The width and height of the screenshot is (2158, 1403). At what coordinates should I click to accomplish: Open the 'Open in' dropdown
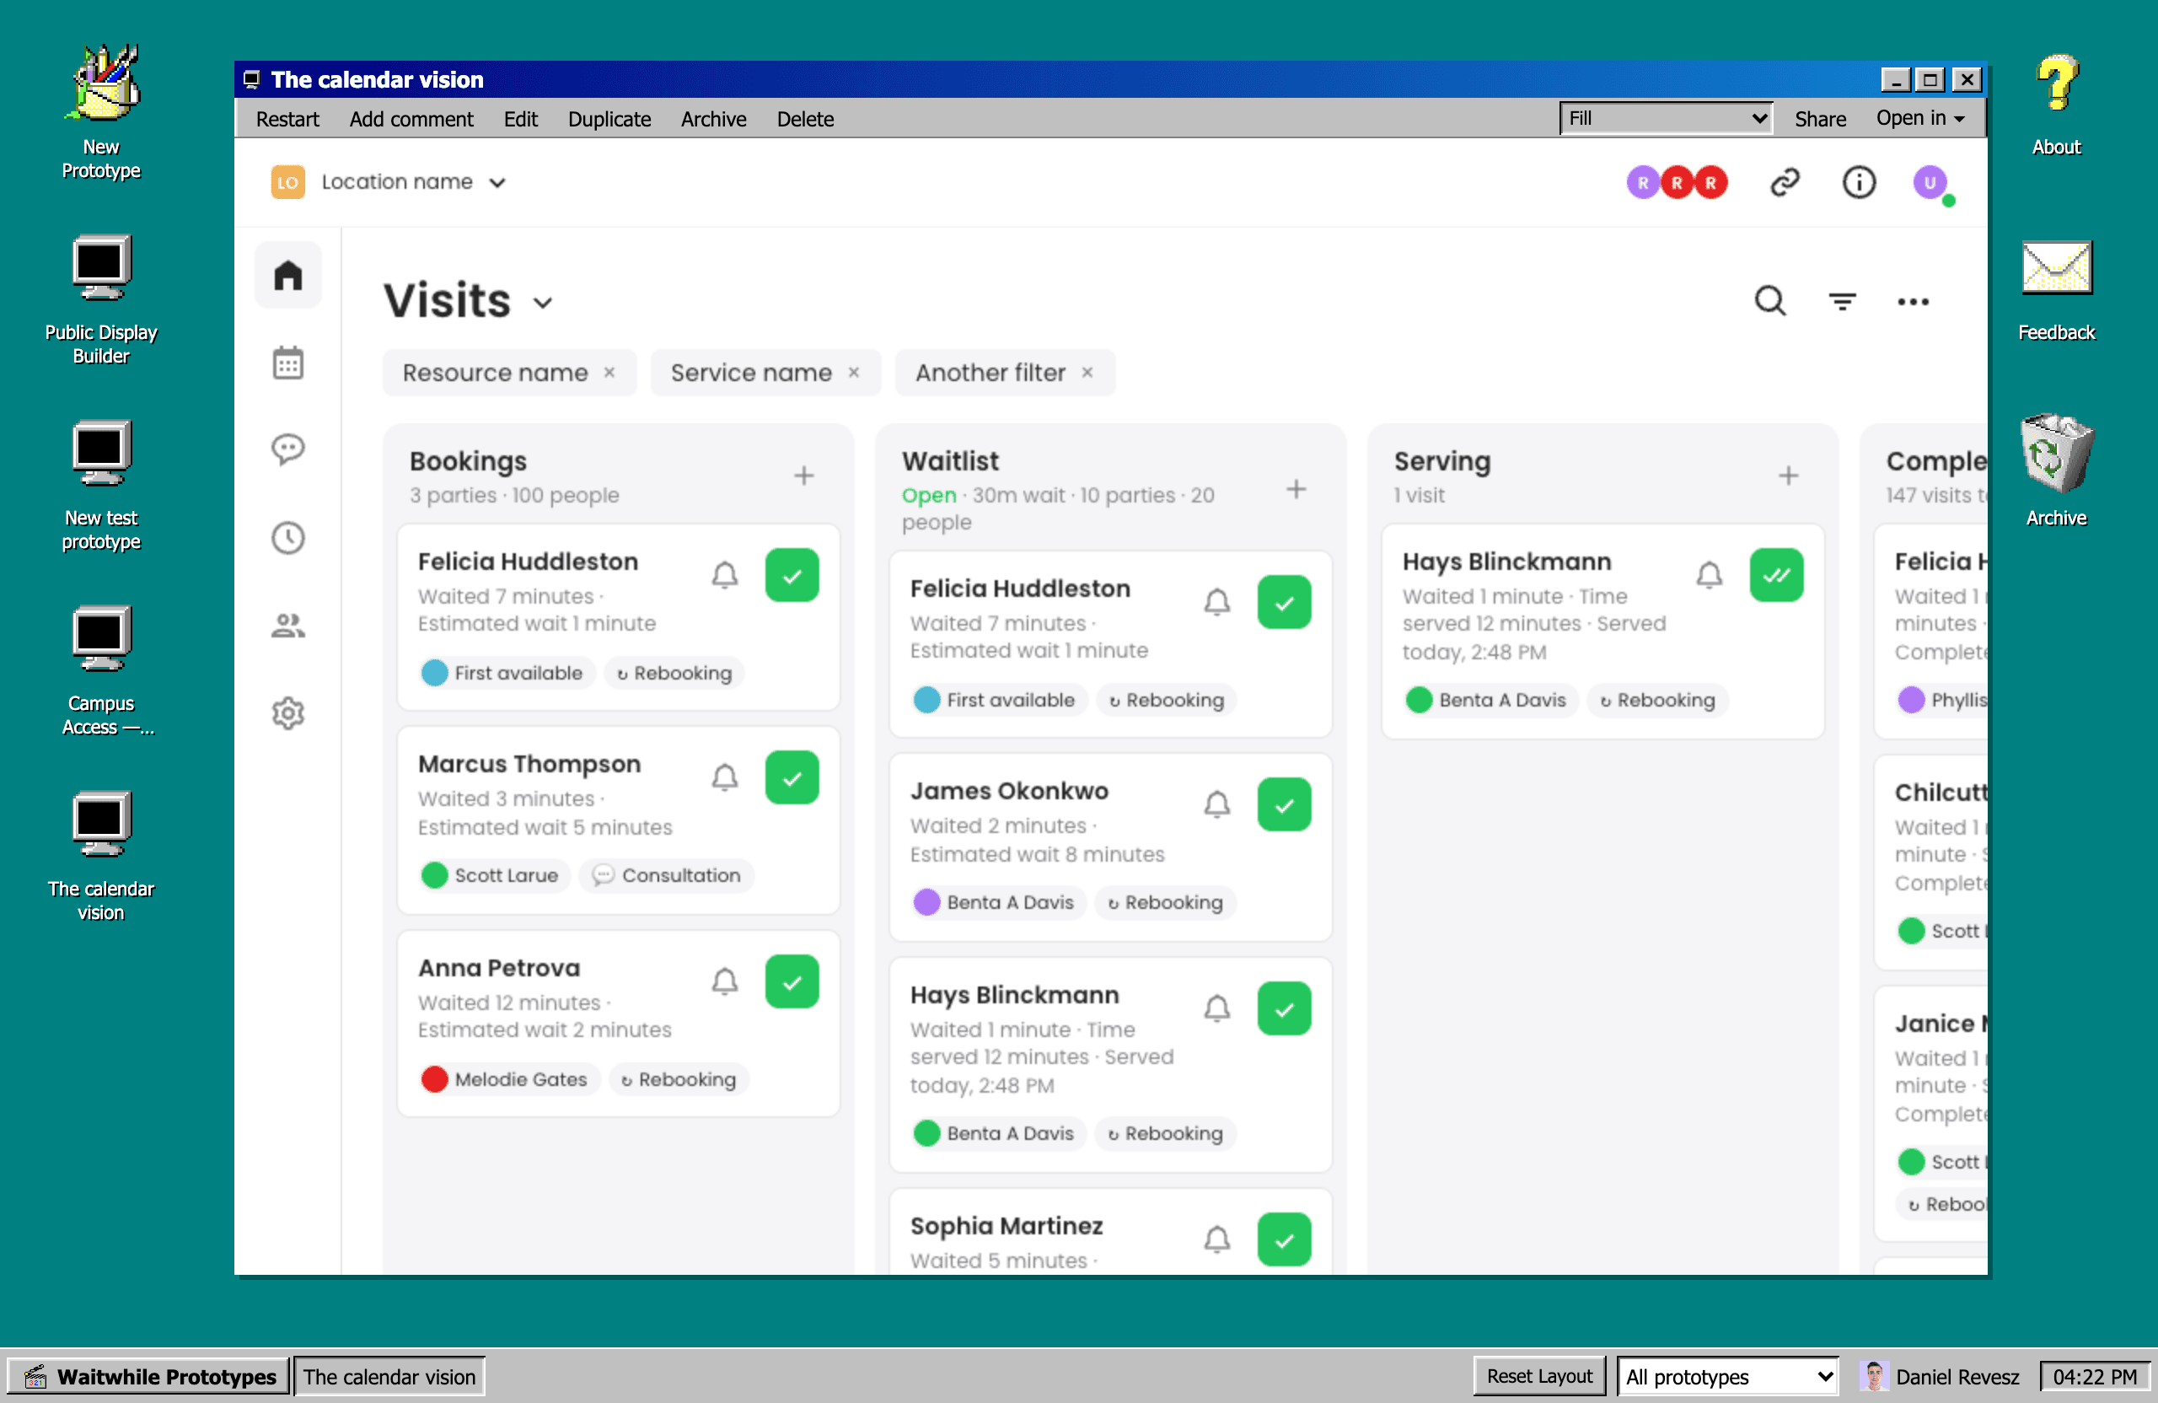click(x=1919, y=118)
